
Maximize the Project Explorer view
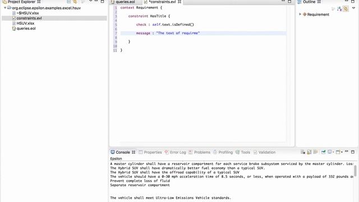pos(102,1)
